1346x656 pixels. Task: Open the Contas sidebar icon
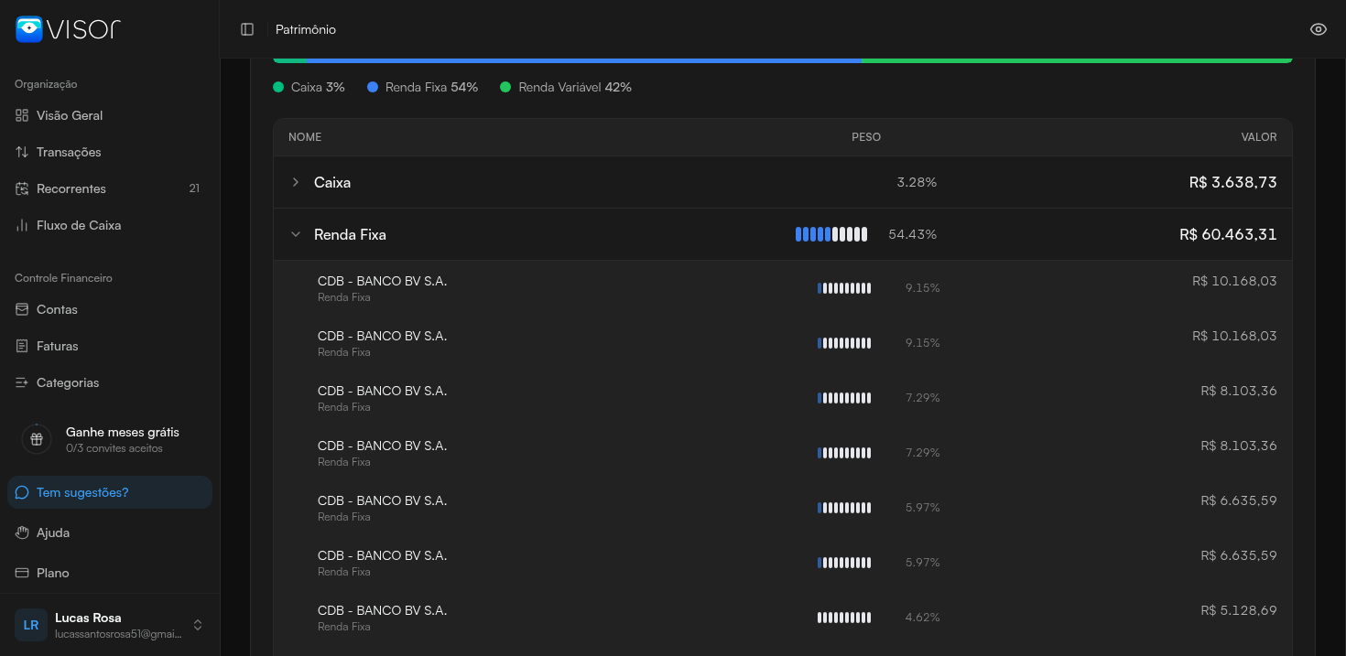click(22, 310)
